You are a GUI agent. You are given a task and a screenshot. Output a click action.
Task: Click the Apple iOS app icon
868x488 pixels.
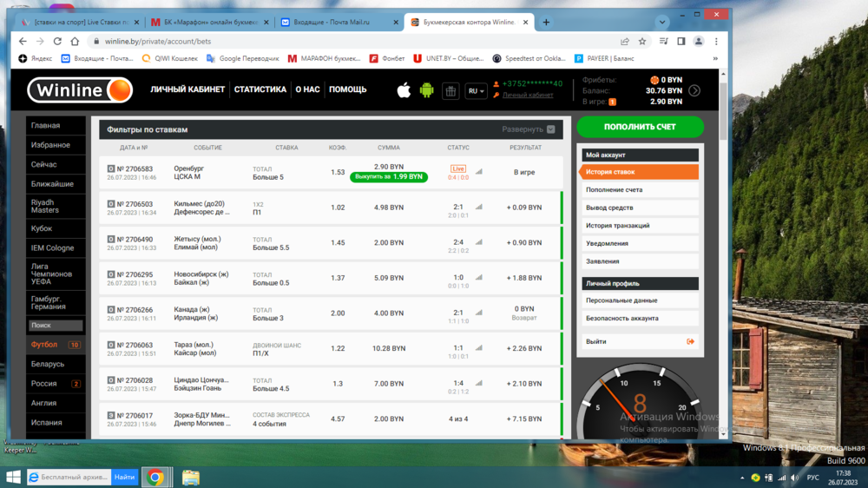coord(404,90)
